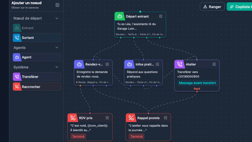Image resolution: width=252 pixels, height=142 pixels.
Task: Click the Entrant robot icon in sidebar
Action: (x=17, y=28)
